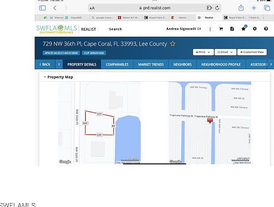This screenshot has width=274, height=207.
Task: Reload the page with the refresh icon
Action: (x=217, y=8)
